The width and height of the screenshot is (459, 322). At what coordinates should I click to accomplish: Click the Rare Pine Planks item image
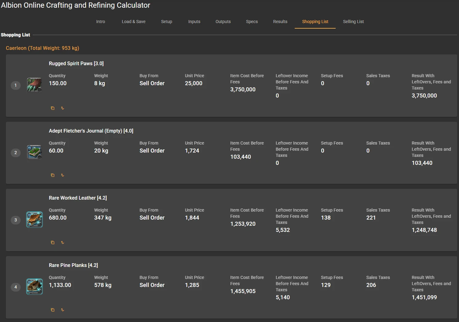pyautogui.click(x=34, y=287)
